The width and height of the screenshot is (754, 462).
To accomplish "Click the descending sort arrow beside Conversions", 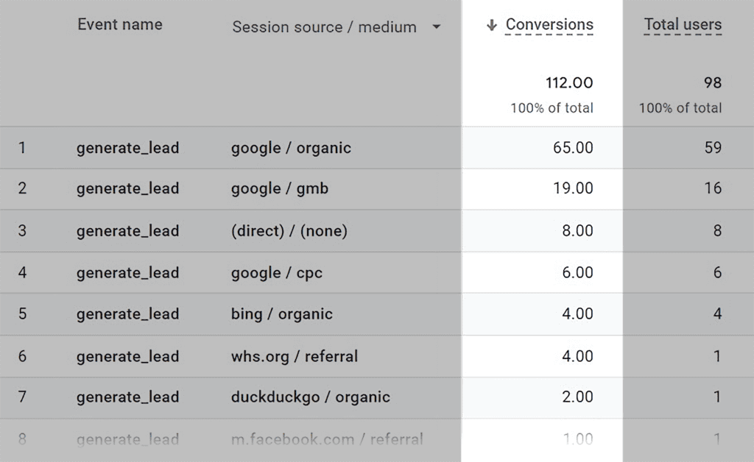I will pyautogui.click(x=491, y=26).
